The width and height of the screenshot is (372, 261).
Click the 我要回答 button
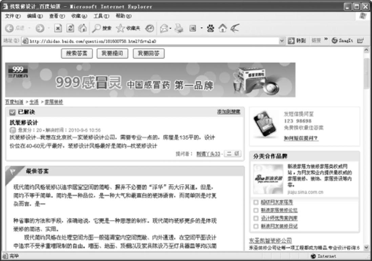[x=149, y=54]
